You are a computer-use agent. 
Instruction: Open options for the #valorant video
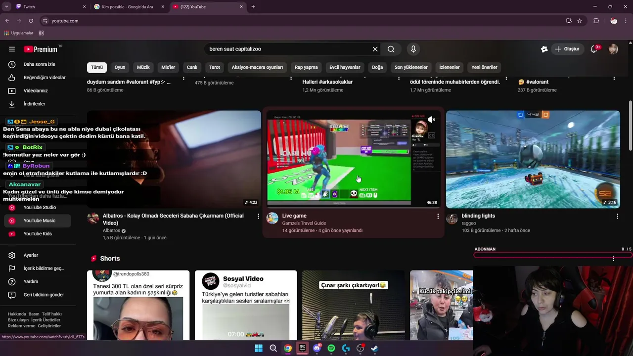(614, 78)
